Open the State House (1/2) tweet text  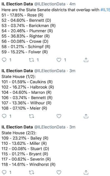28,92
